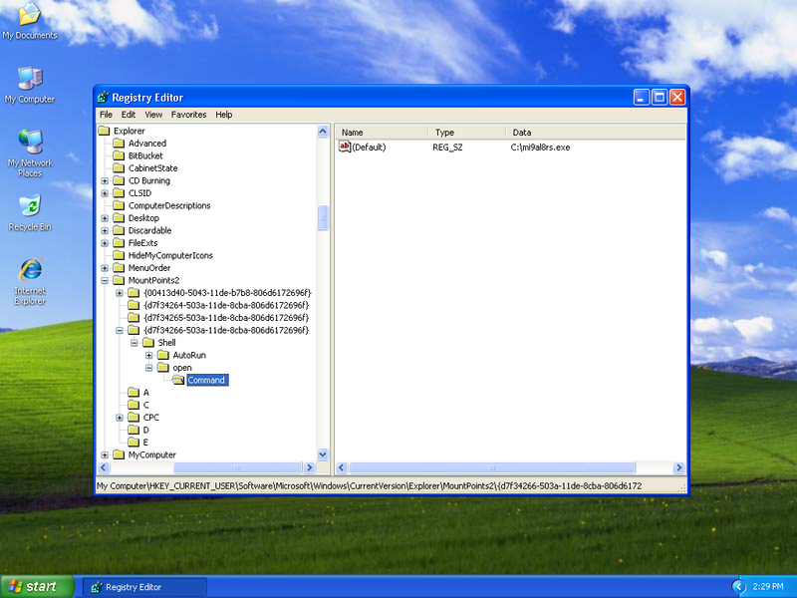Click the tree pane scroll down arrow

323,454
